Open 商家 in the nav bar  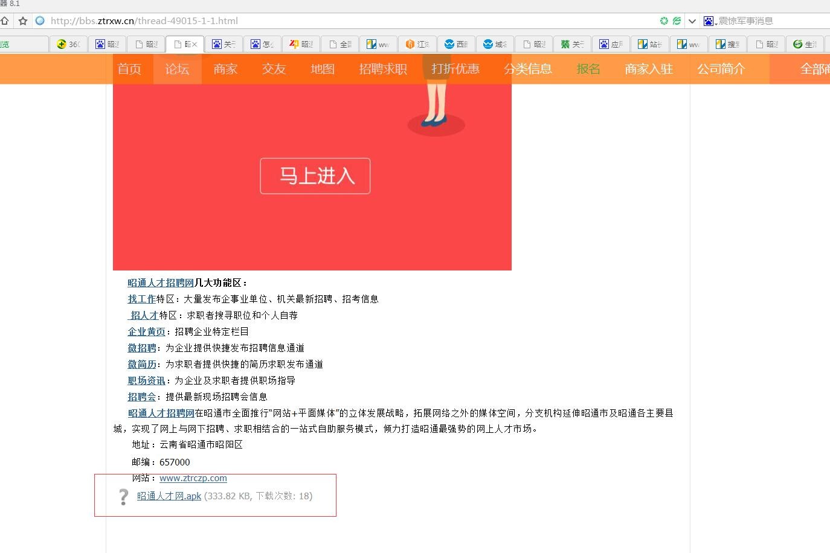tap(226, 69)
